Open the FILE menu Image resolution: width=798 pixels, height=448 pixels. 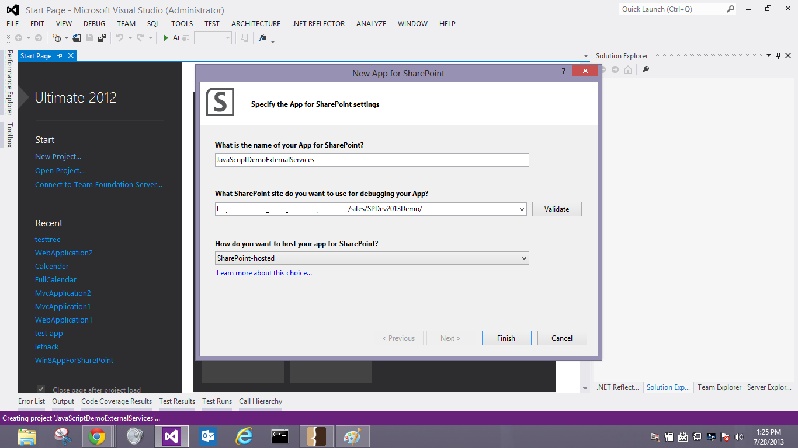[12, 24]
